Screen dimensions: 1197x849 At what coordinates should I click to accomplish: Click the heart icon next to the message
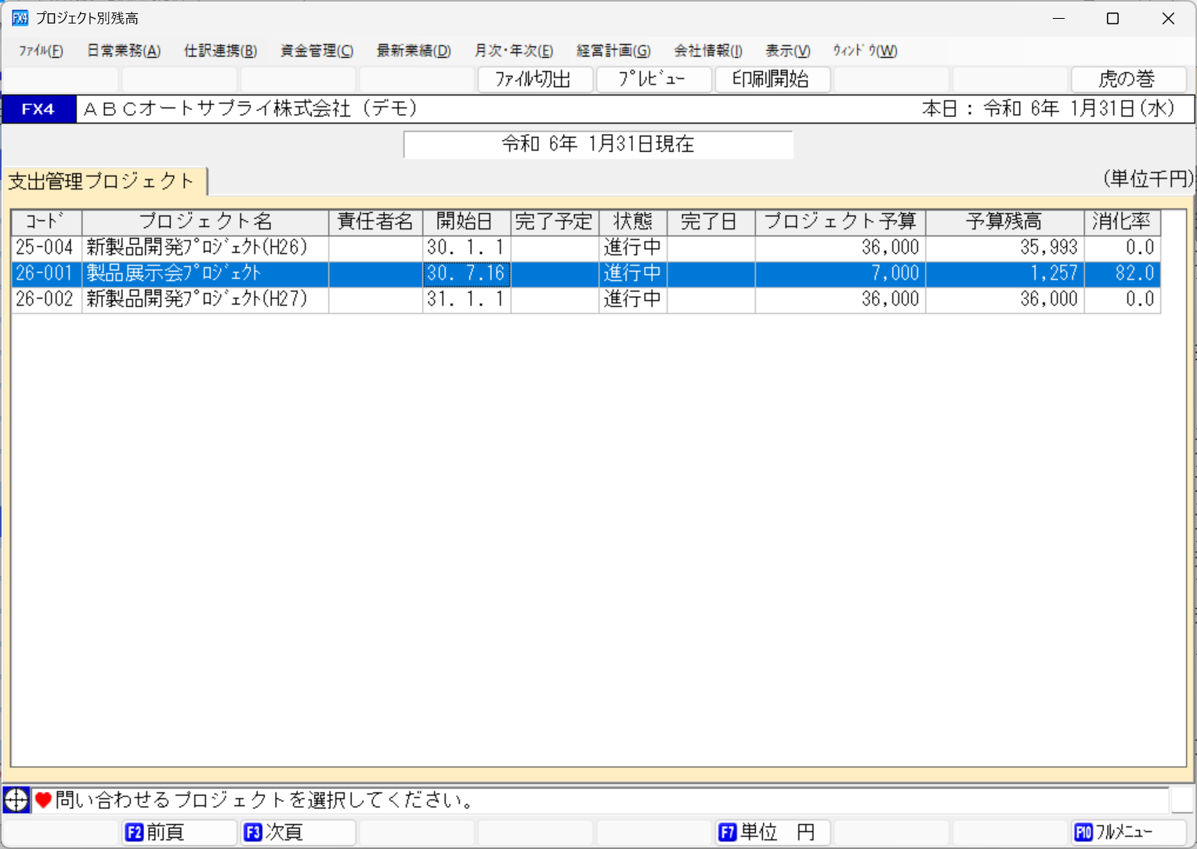tap(47, 800)
